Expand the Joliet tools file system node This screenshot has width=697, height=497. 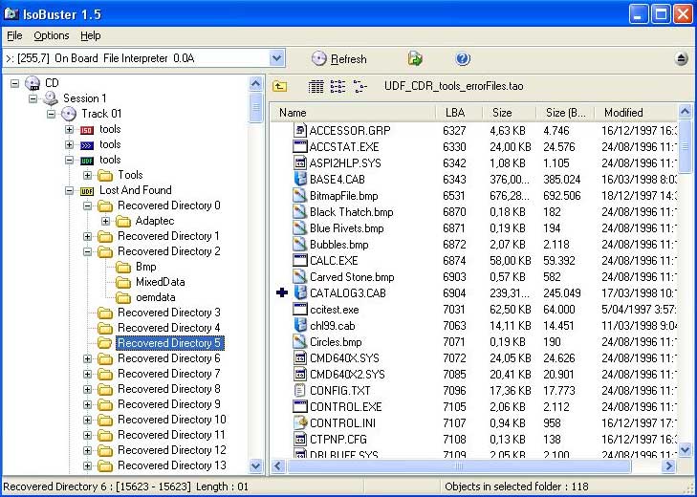point(70,144)
